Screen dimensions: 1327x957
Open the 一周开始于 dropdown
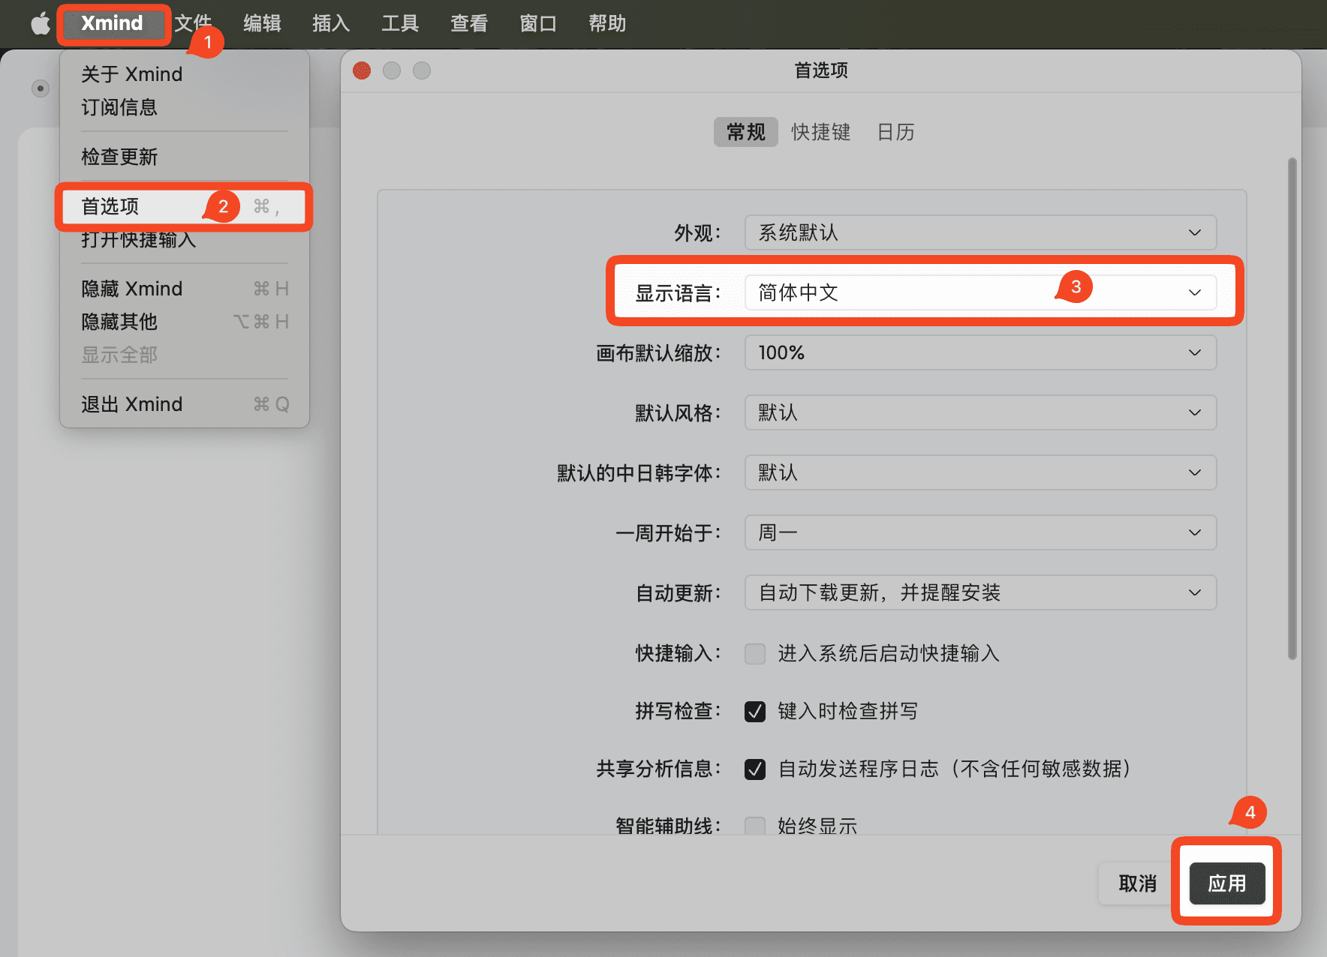pos(980,532)
